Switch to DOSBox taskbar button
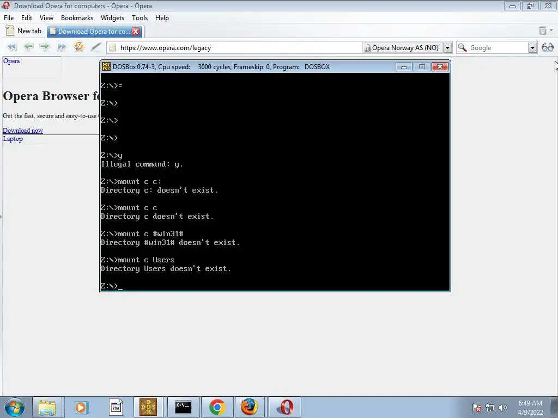The height and width of the screenshot is (418, 558). point(148,407)
